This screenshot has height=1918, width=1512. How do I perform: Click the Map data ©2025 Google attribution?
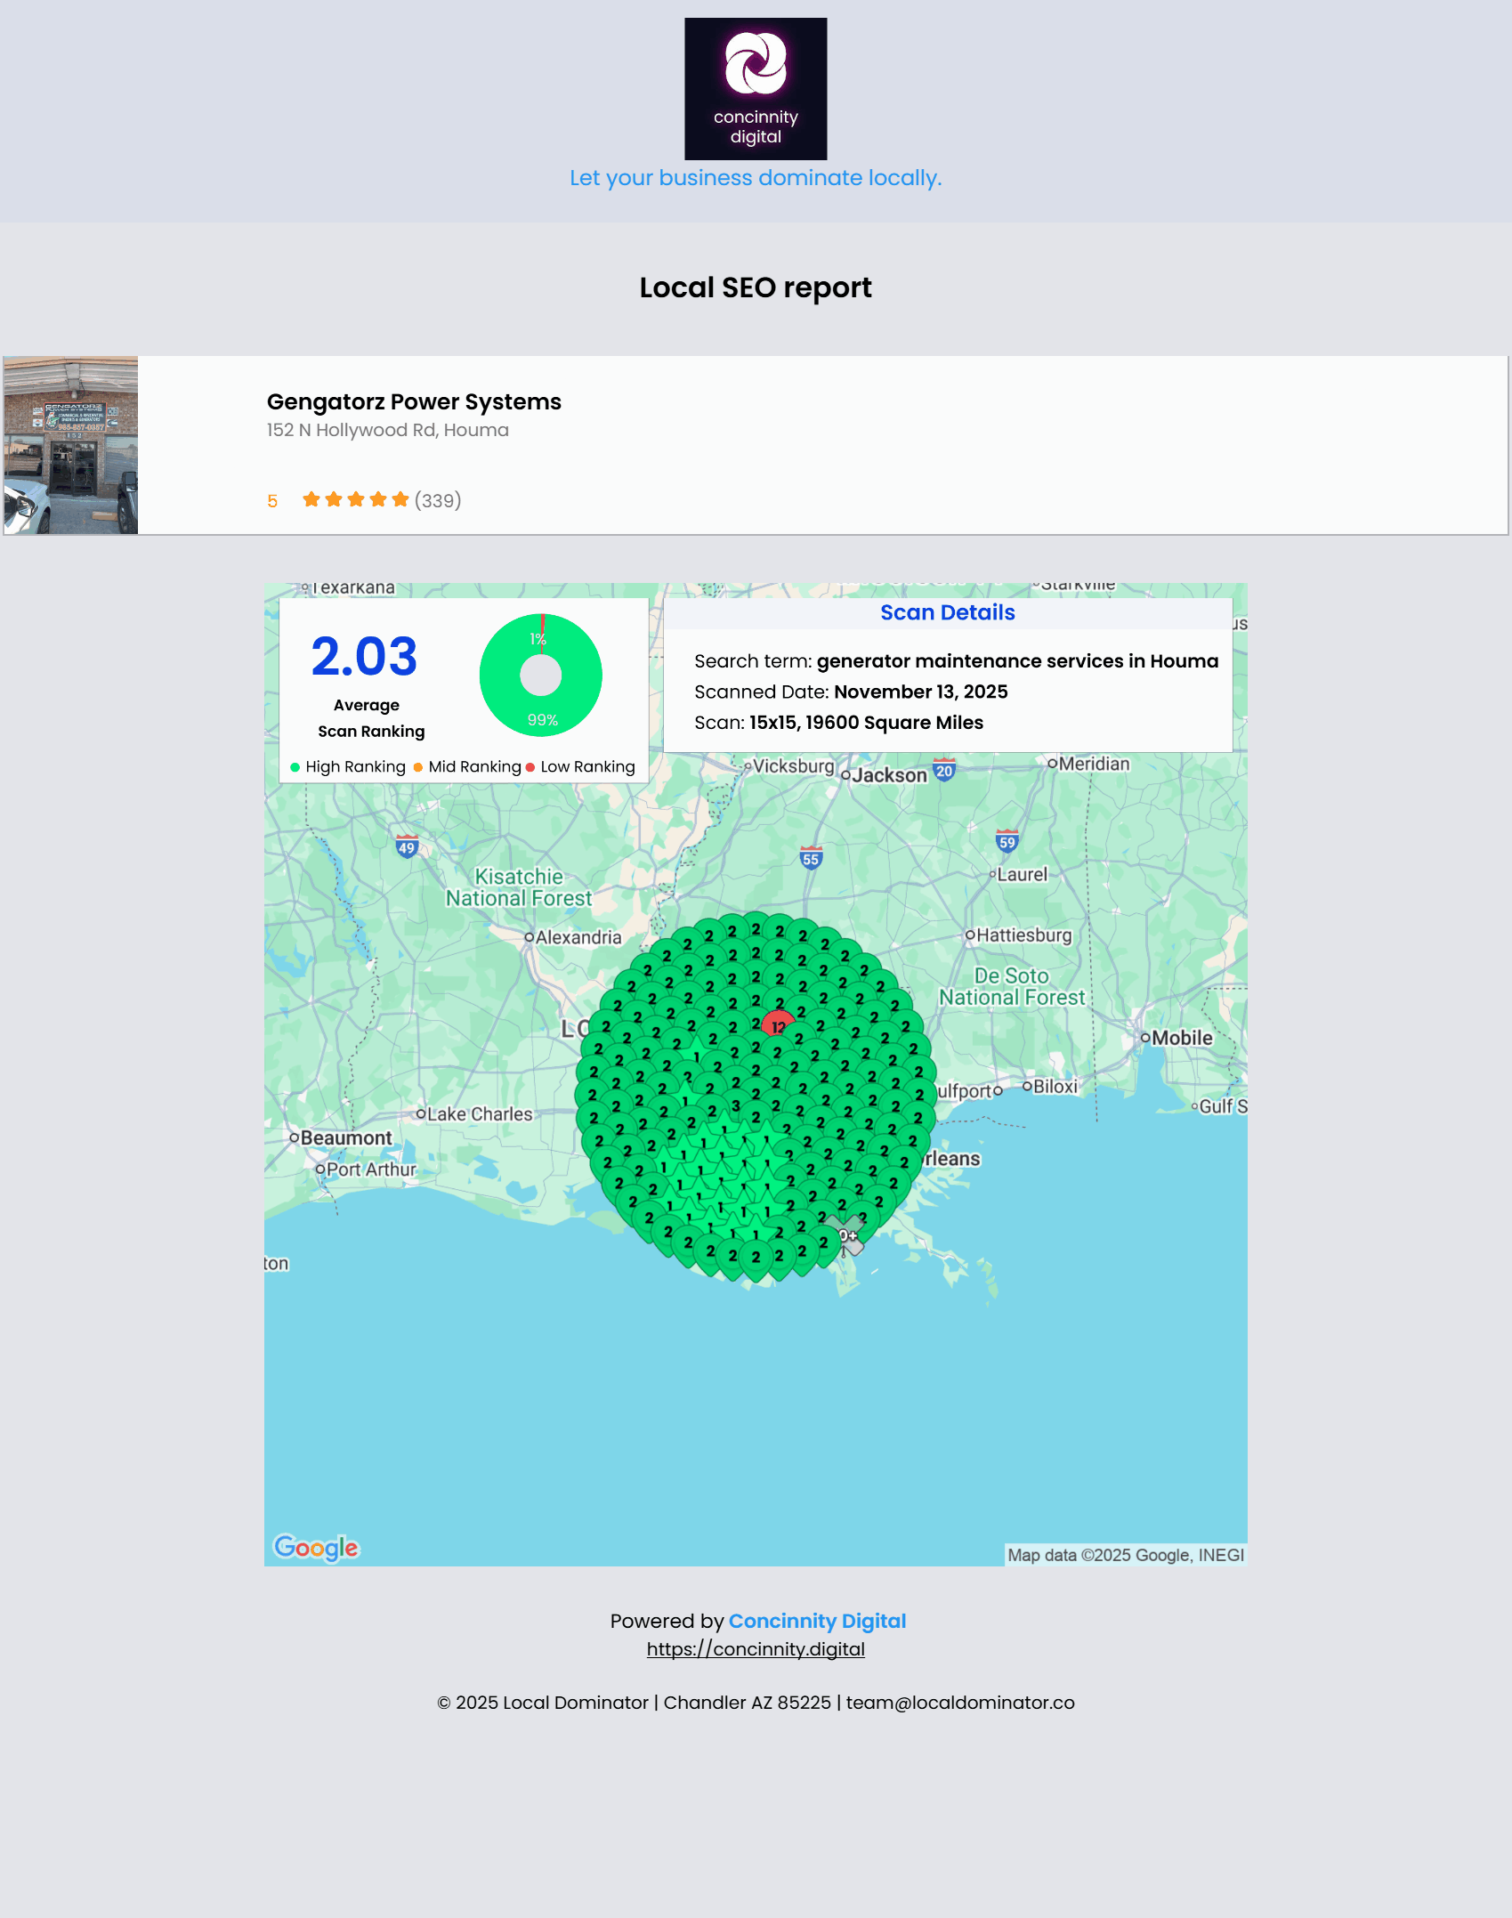coord(1126,1555)
